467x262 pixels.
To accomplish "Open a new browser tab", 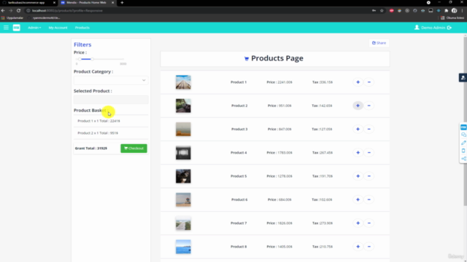I will point(122,2).
